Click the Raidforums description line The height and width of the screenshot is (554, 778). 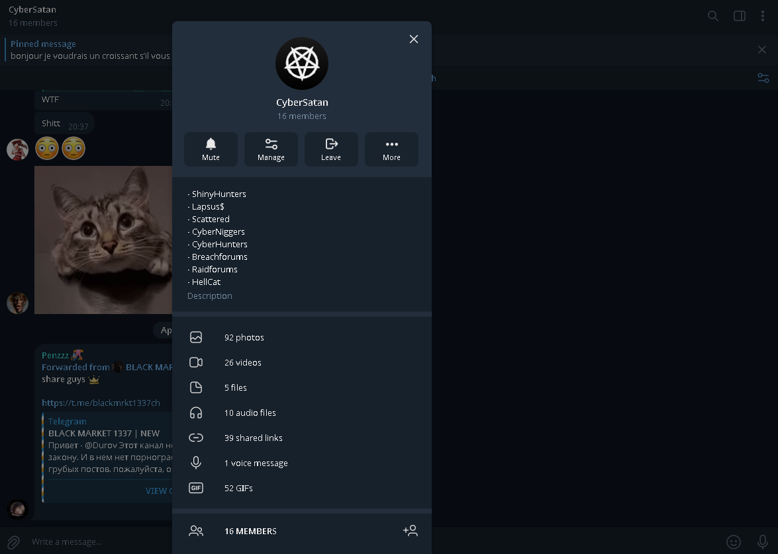tap(213, 270)
